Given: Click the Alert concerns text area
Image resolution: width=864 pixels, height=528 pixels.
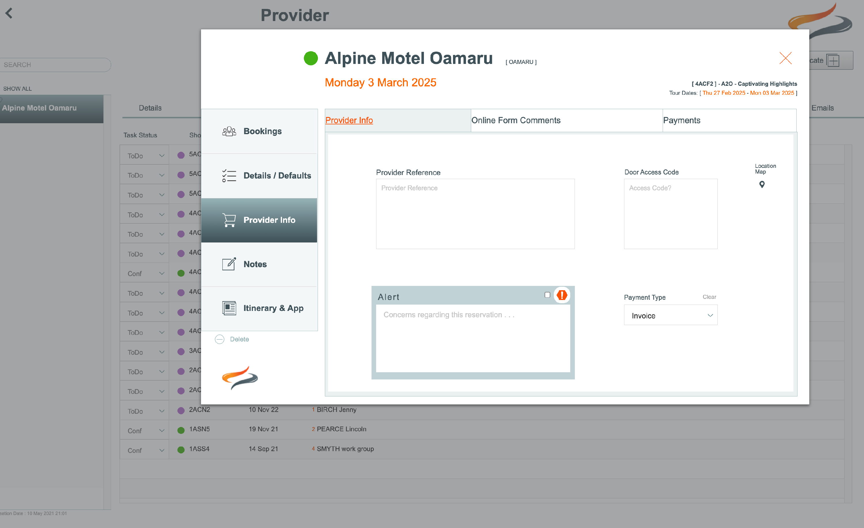Looking at the screenshot, I should click(x=473, y=338).
